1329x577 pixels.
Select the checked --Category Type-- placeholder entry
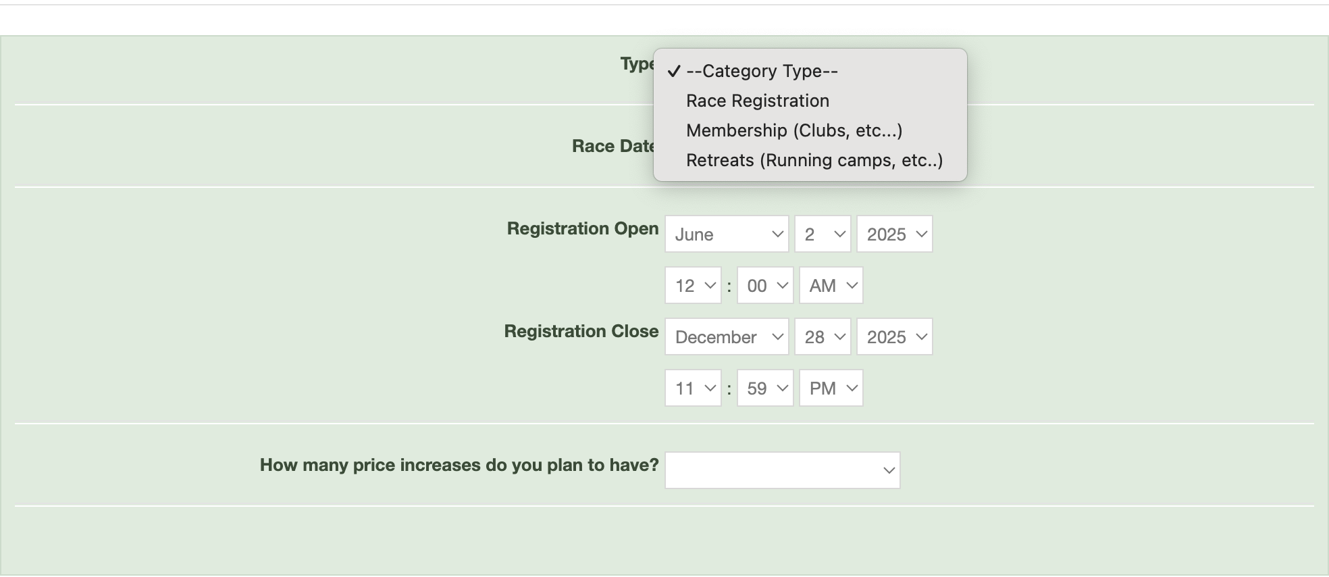[x=761, y=71]
